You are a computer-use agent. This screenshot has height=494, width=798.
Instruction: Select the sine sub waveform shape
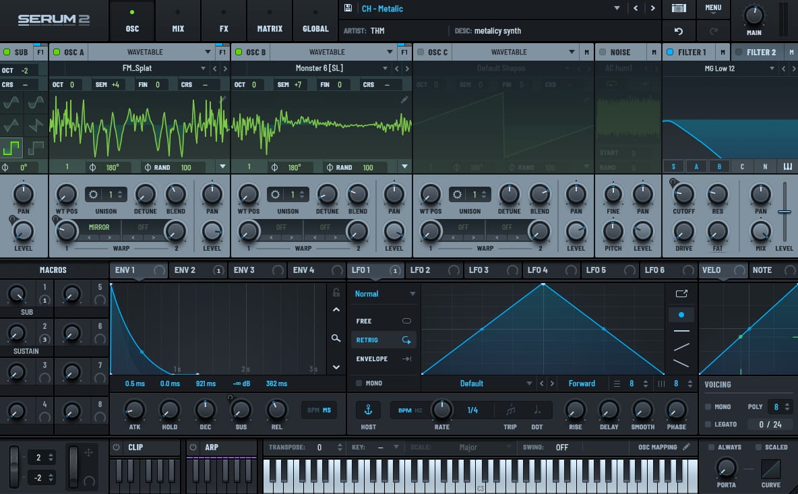coord(11,103)
